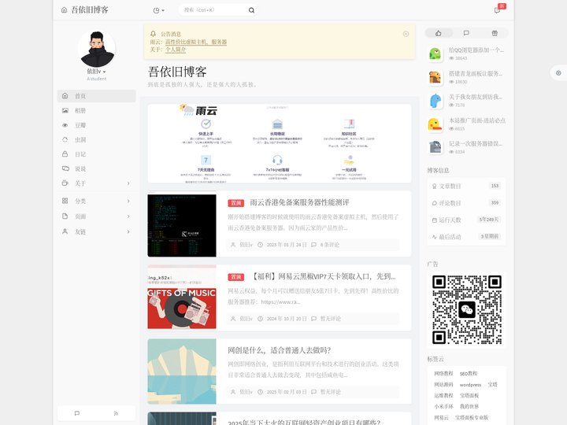The width and height of the screenshot is (567, 425).
Task: Click the terminal thumbnail of the 雨云 article
Action: (182, 224)
